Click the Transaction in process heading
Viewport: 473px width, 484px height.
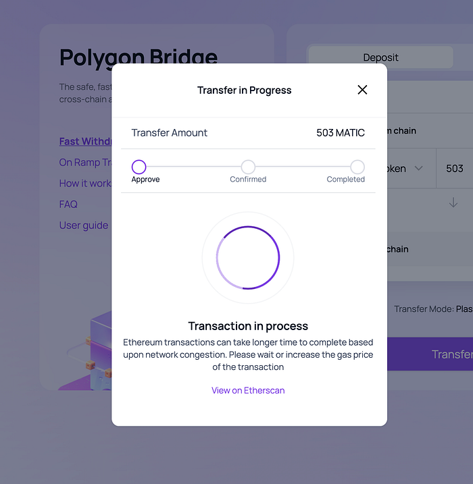pyautogui.click(x=248, y=326)
